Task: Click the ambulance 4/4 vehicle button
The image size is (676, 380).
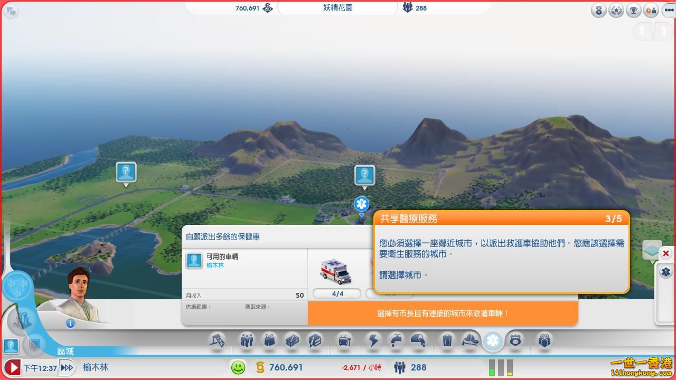Action: 336,293
